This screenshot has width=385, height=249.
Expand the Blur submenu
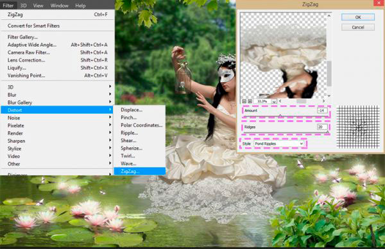click(56, 95)
